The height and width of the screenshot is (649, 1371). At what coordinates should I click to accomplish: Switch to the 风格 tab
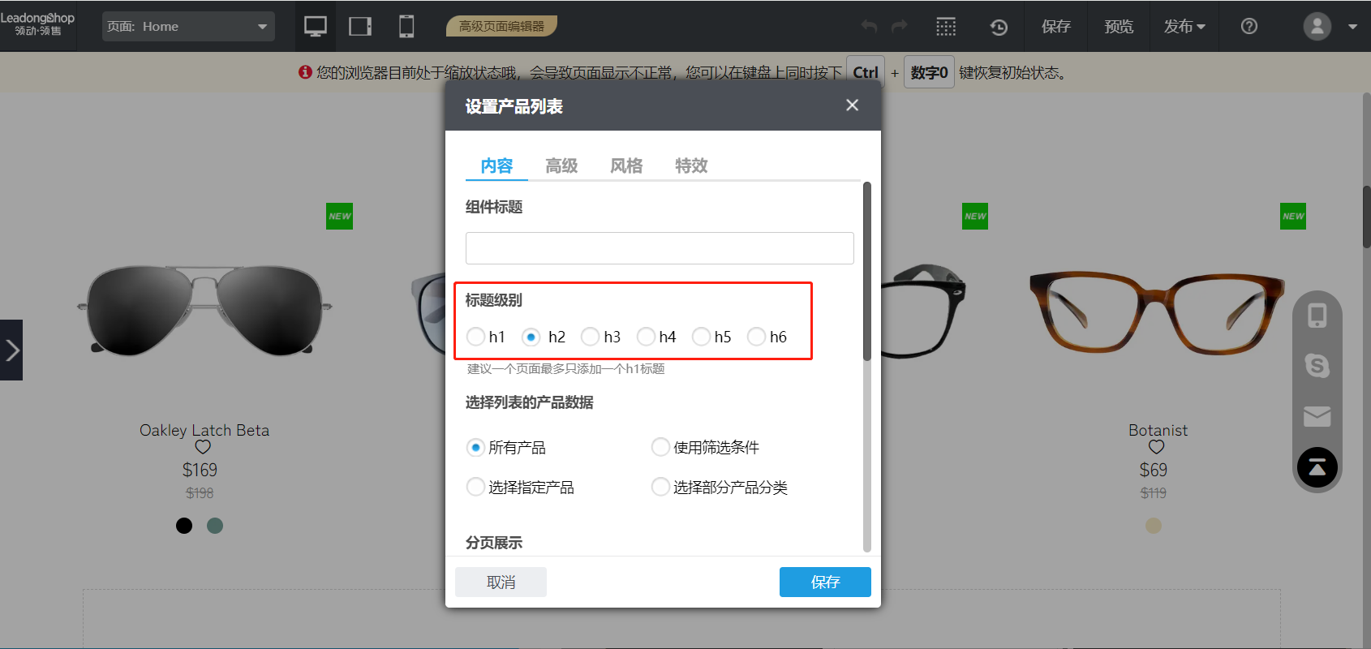(x=626, y=165)
